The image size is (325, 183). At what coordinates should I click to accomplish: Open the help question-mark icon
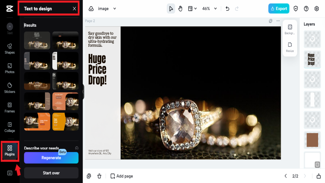306,9
